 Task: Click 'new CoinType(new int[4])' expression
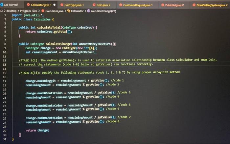(76, 48)
